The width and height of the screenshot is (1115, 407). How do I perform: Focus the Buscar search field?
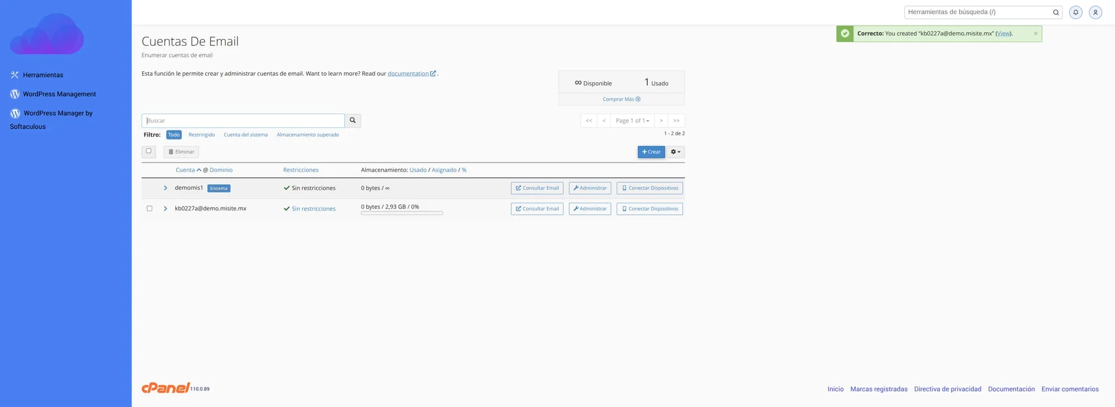point(243,121)
